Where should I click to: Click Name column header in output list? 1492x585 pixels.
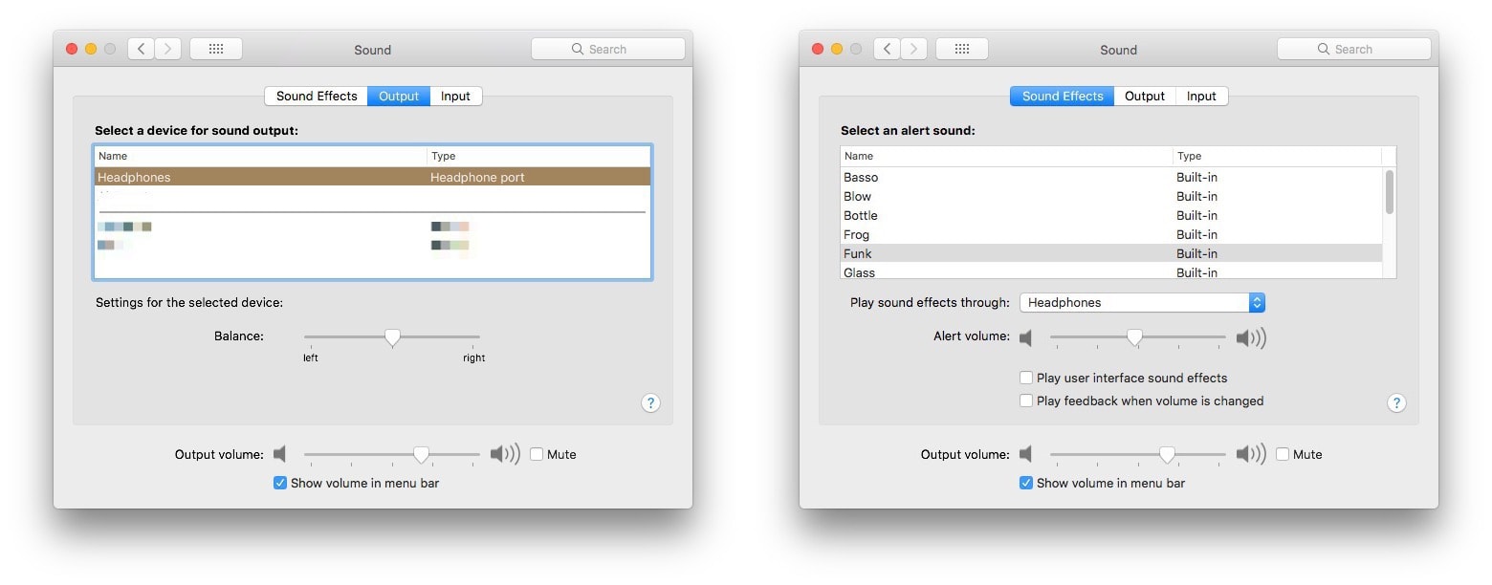pyautogui.click(x=260, y=156)
